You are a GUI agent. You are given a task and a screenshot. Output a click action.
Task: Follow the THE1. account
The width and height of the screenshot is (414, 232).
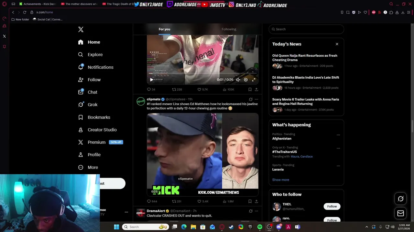(332, 207)
